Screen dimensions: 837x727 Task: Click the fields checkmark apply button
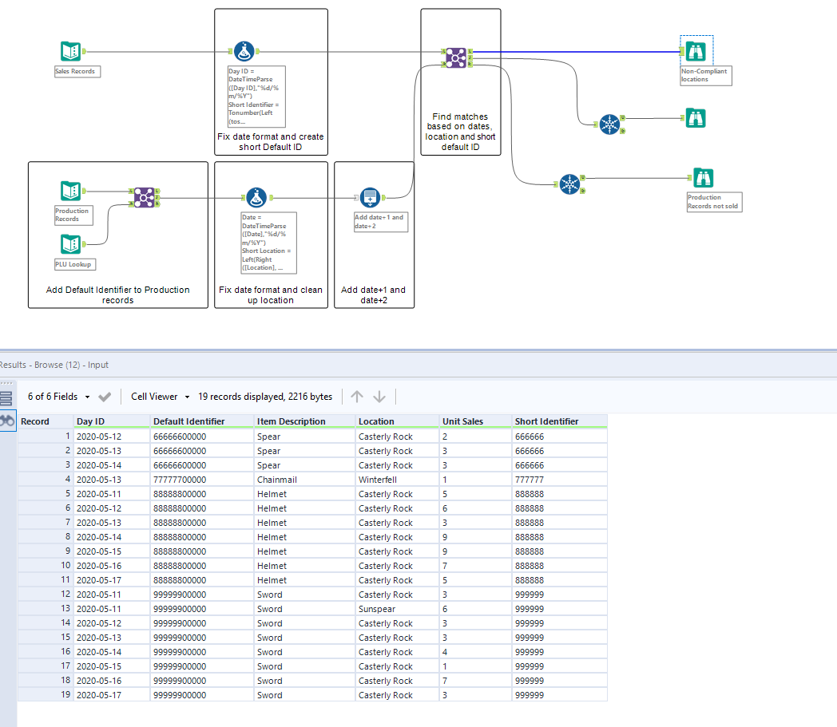click(x=104, y=397)
